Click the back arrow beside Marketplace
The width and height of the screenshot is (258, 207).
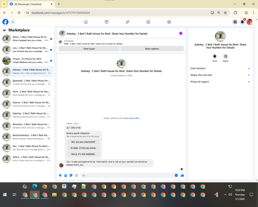click(5, 30)
